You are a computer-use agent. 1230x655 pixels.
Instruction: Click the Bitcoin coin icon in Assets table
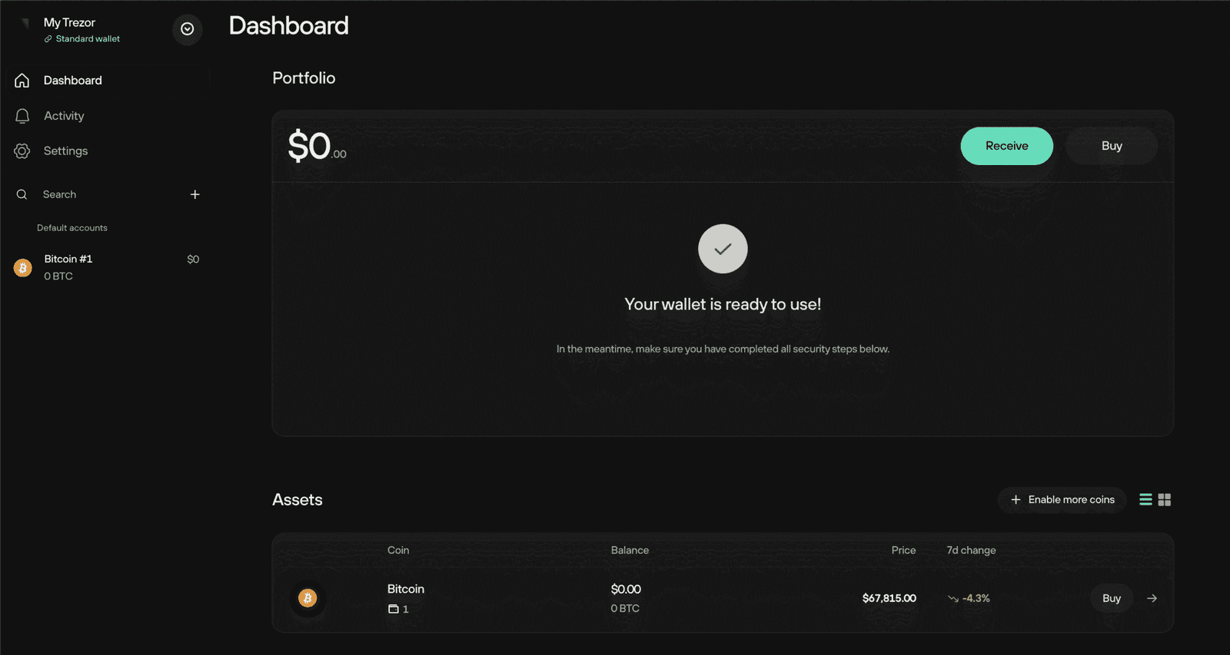pyautogui.click(x=307, y=598)
